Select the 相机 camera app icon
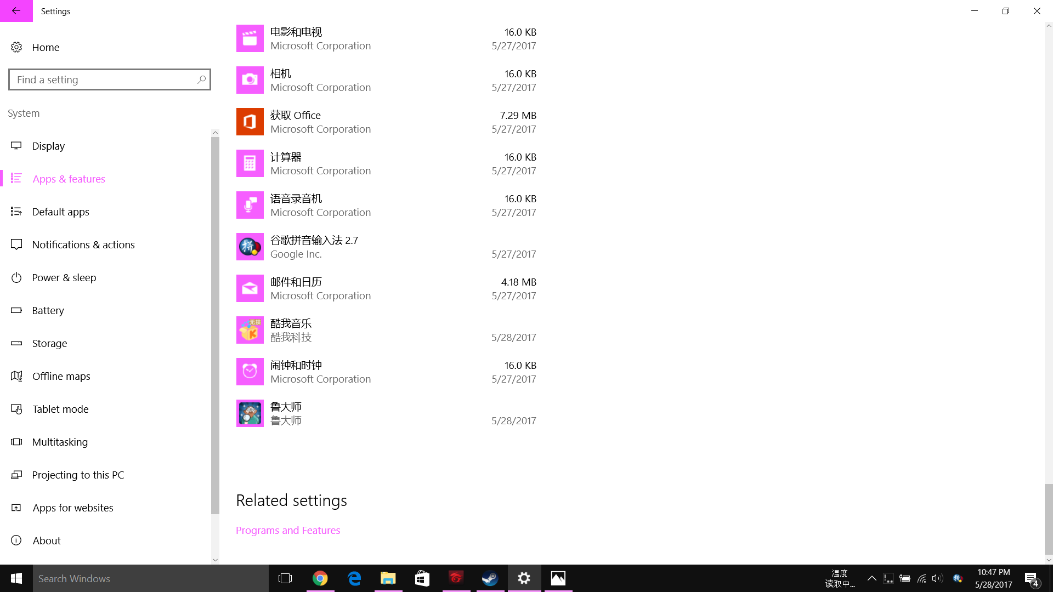 point(250,80)
